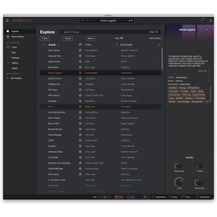Click the undo arrow in bottom bar
Viewport: 217px width, 217px height.
(128, 197)
